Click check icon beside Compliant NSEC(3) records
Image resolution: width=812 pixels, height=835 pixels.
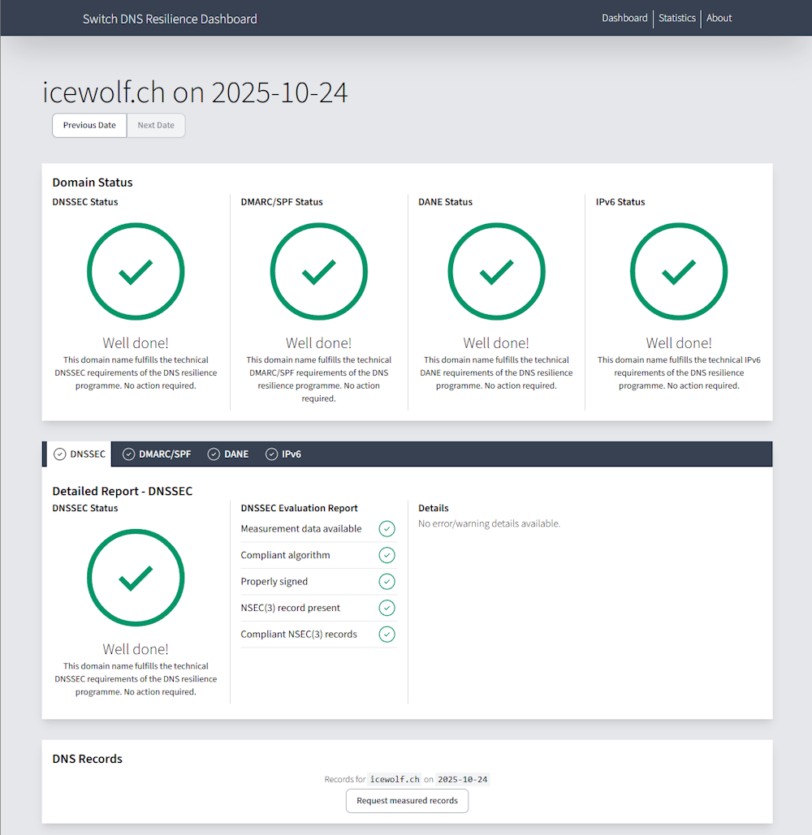pyautogui.click(x=387, y=635)
